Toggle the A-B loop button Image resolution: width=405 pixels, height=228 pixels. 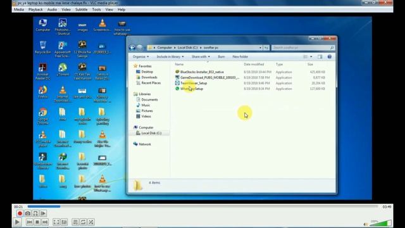click(35, 213)
